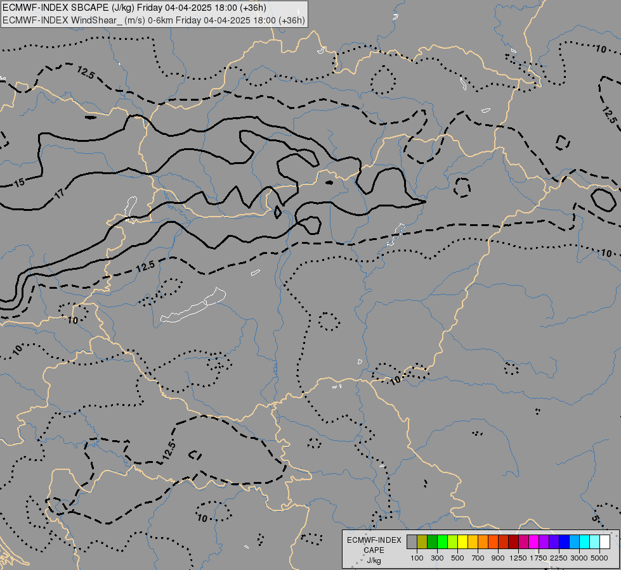Click the legend value 3000
The image size is (621, 570).
tap(579, 558)
